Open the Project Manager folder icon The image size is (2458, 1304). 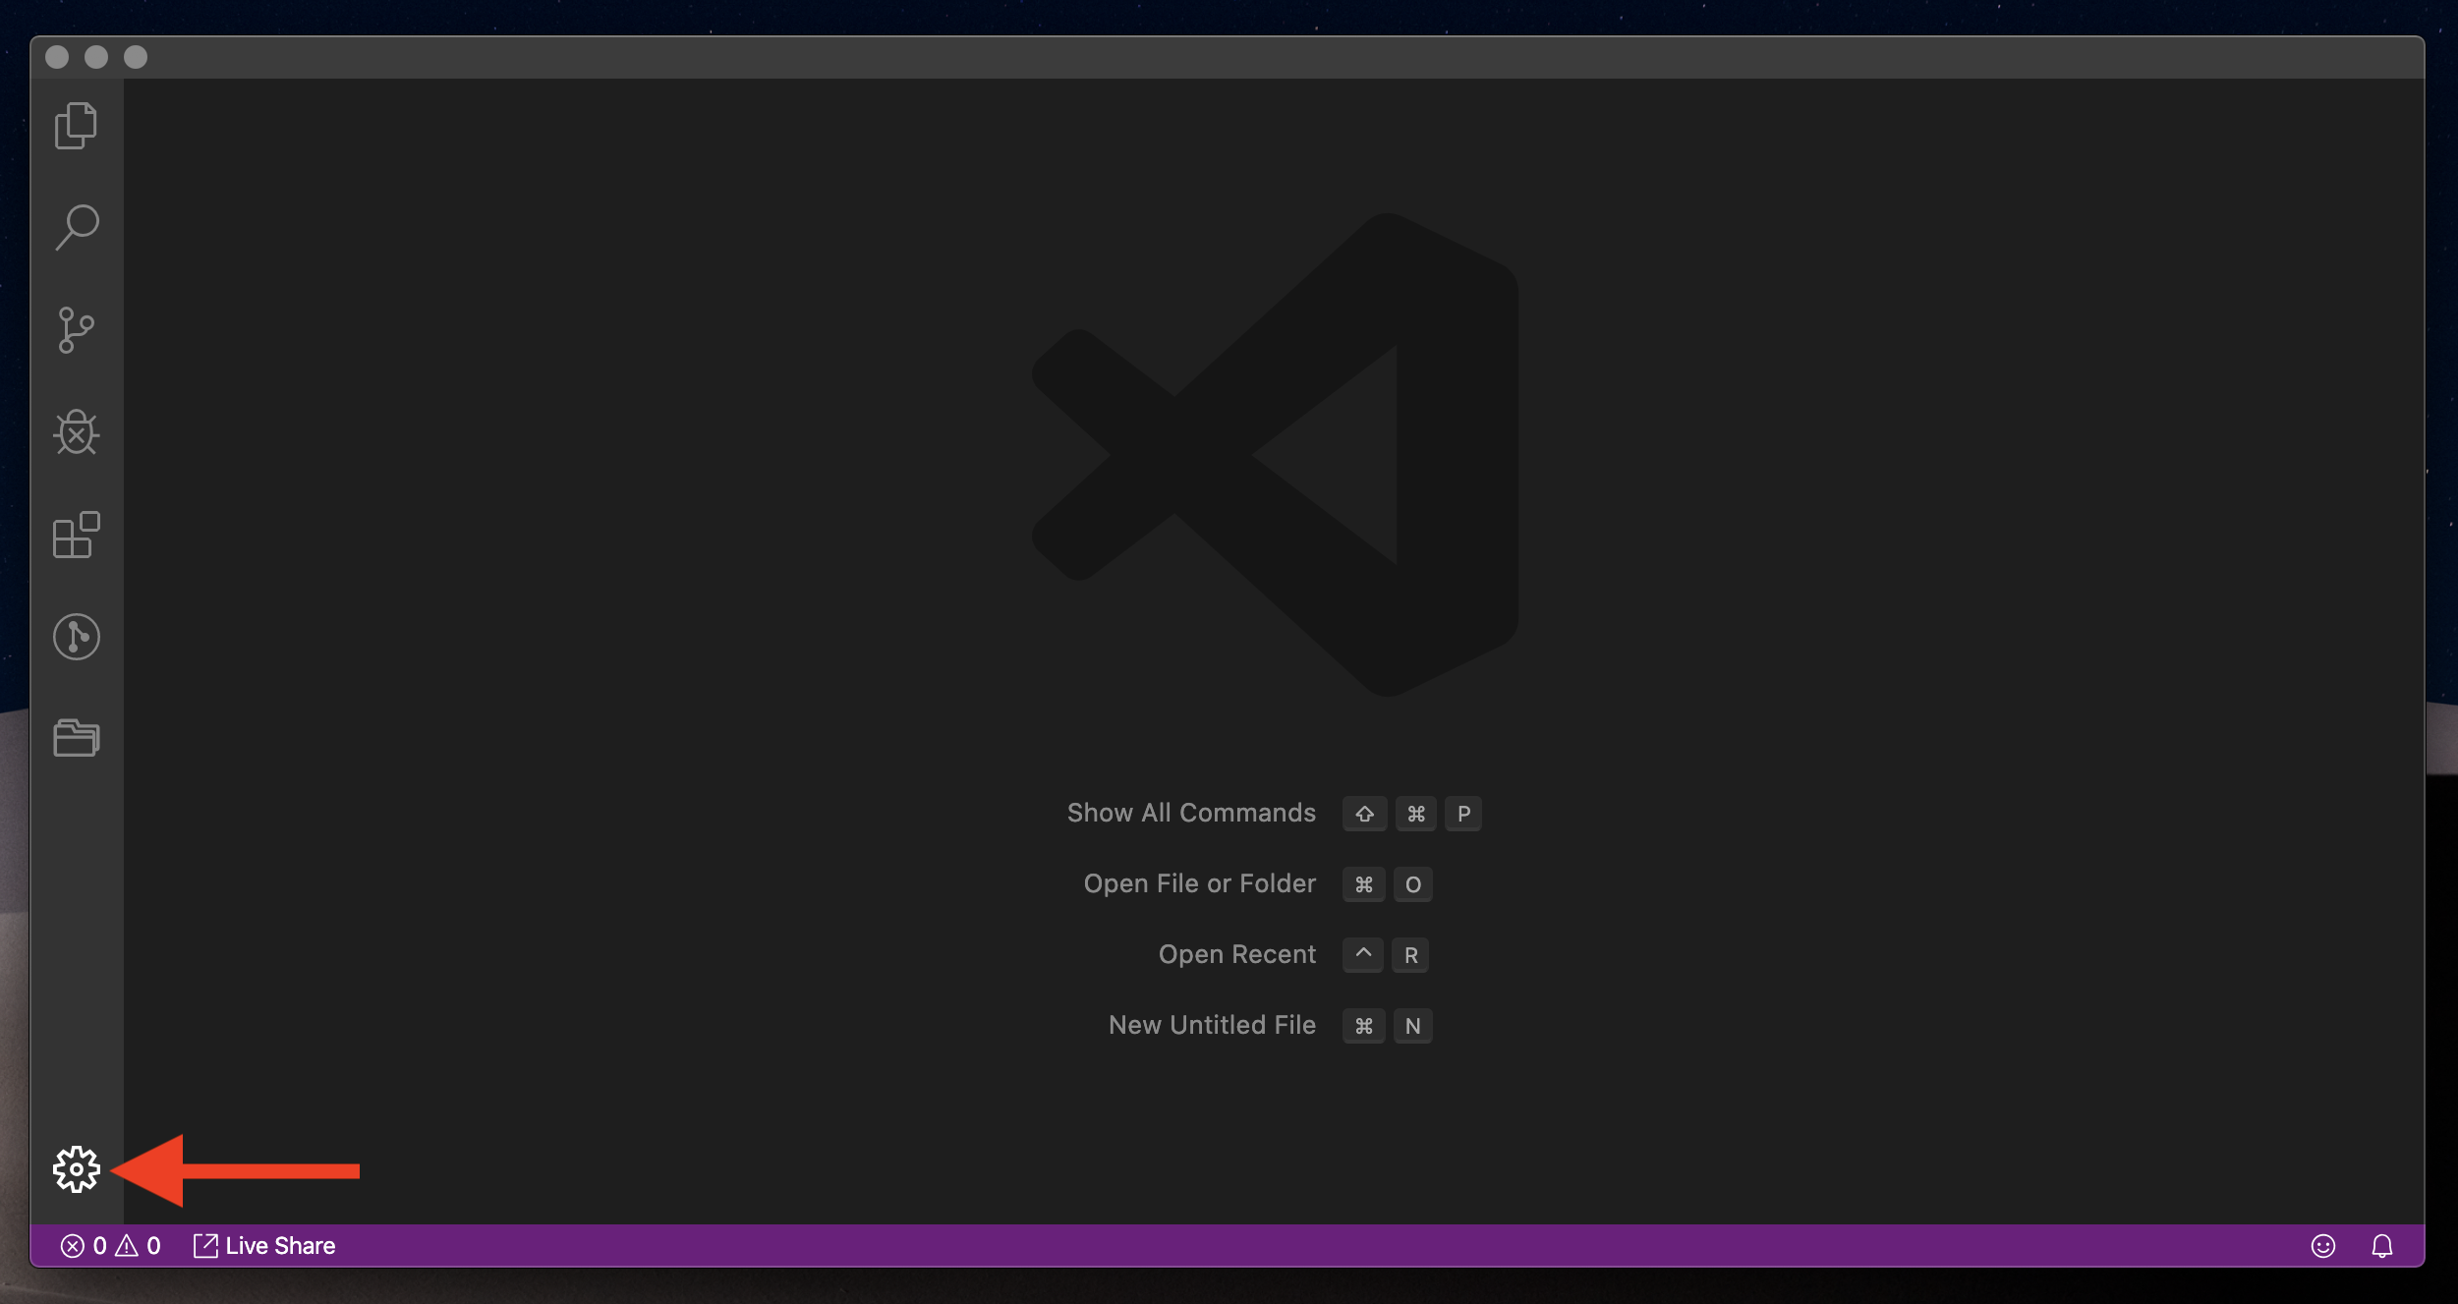pyautogui.click(x=76, y=738)
